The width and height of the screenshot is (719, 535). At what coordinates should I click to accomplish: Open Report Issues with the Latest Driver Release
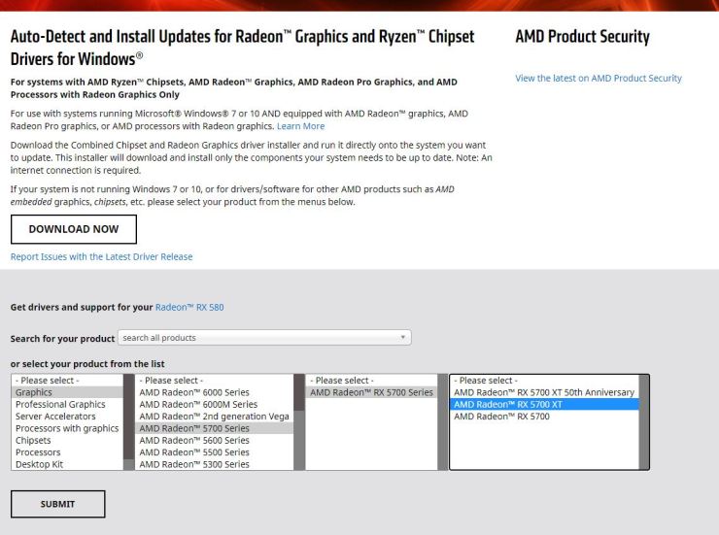point(101,256)
